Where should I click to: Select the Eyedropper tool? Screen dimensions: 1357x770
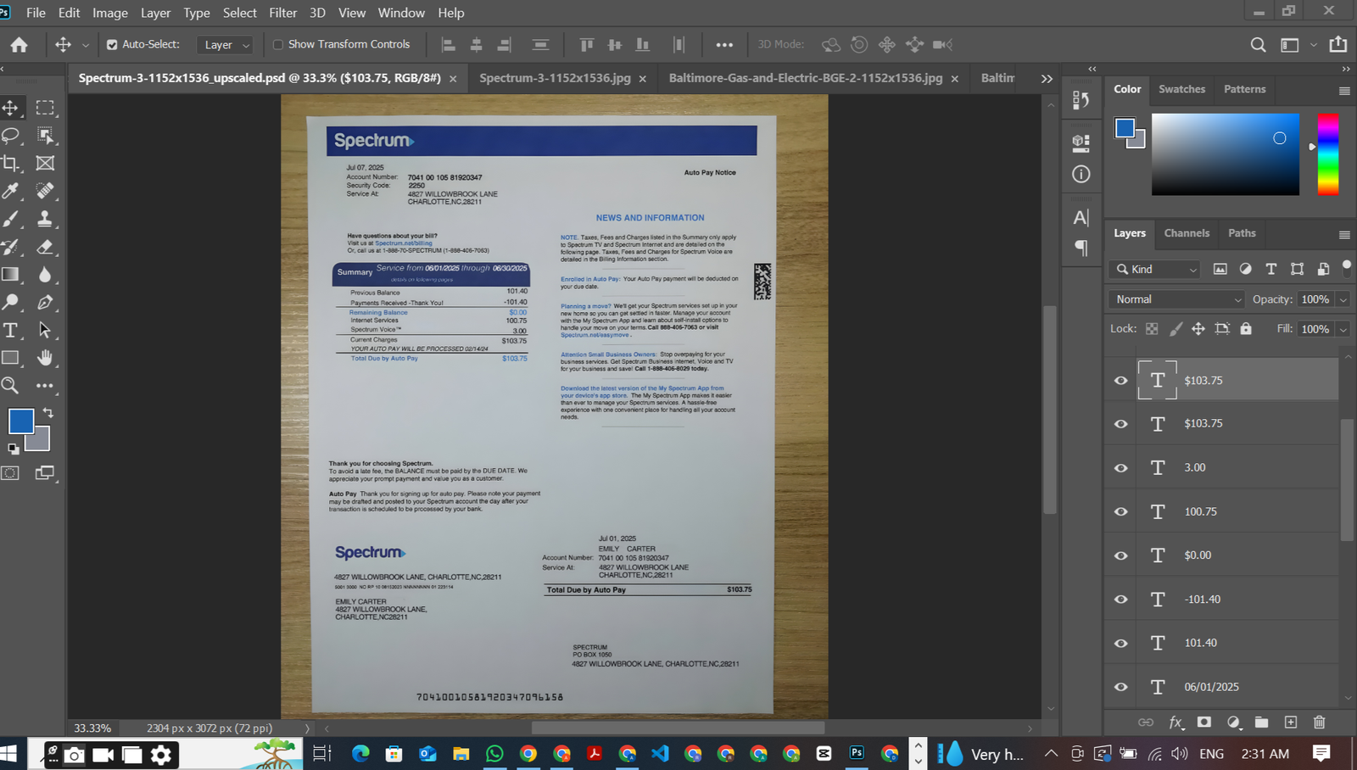pos(11,191)
